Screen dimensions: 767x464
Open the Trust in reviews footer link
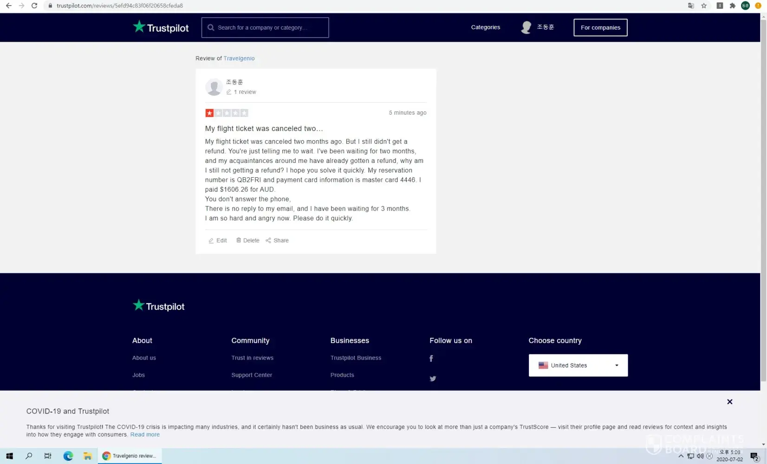pos(252,358)
